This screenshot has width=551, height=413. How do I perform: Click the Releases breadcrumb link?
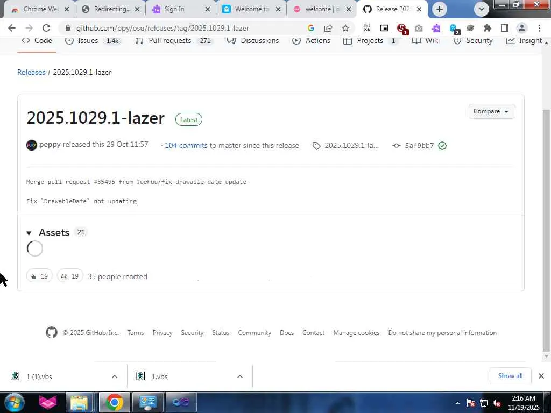(31, 72)
